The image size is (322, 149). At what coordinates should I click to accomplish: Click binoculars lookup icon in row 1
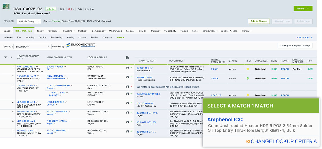tap(128, 67)
